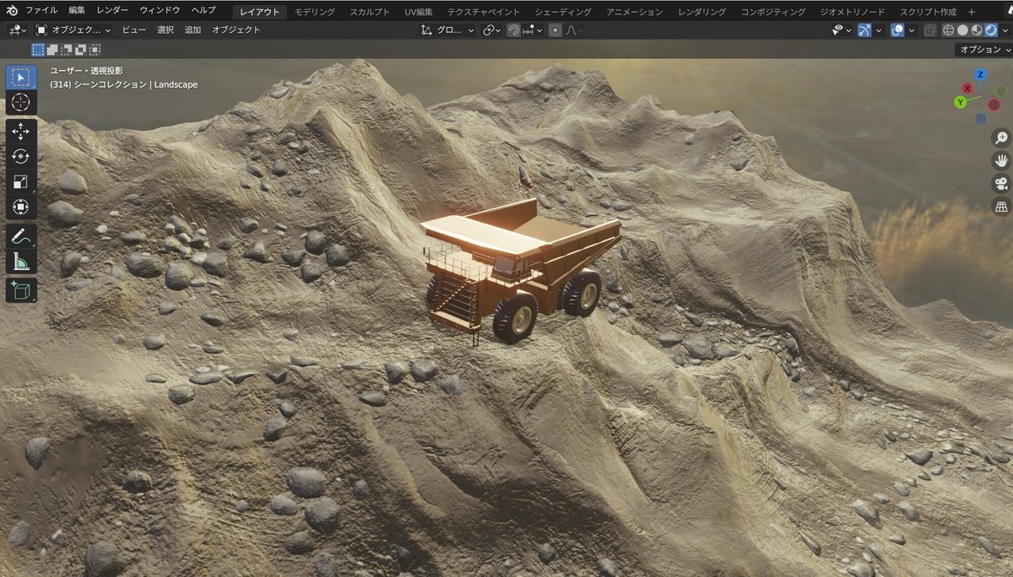Toggle viewport gizmos display
The height and width of the screenshot is (577, 1013).
(864, 30)
